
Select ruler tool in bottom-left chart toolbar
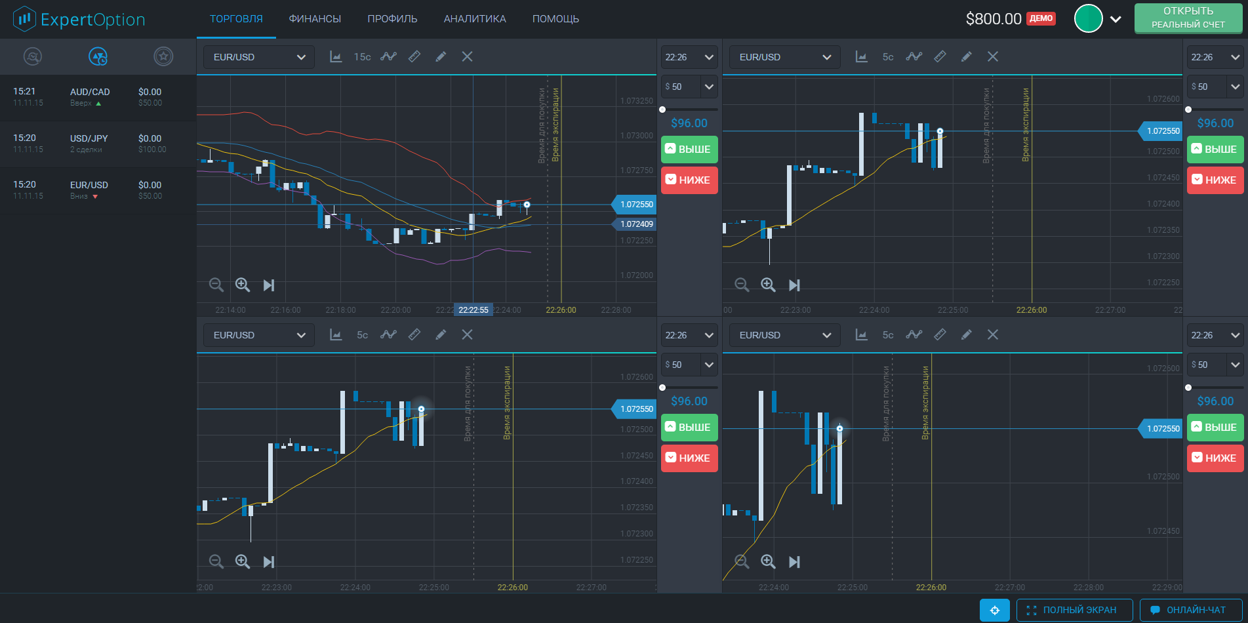(x=414, y=335)
